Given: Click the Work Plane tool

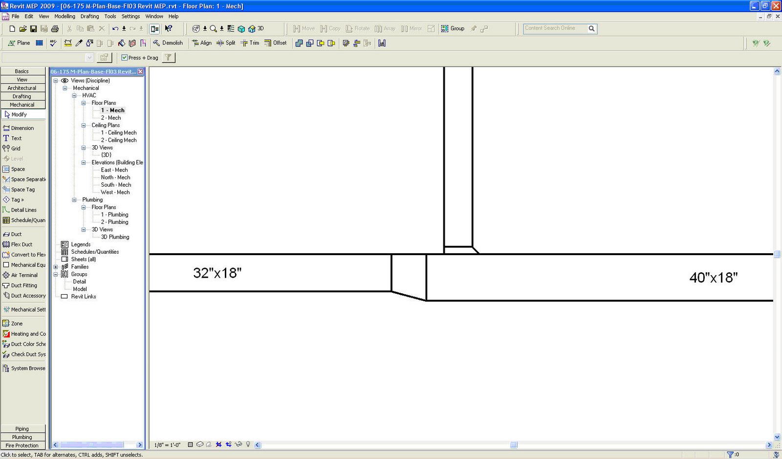Looking at the screenshot, I should coord(19,43).
